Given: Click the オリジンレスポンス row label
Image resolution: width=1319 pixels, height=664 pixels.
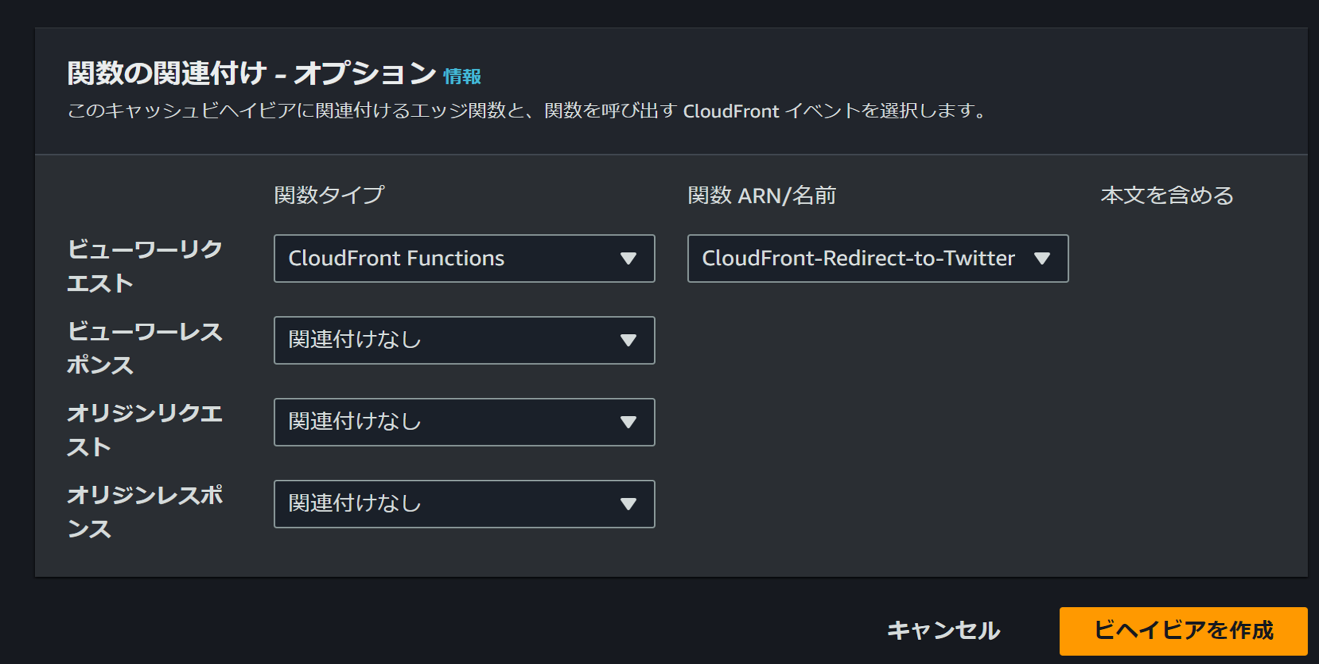Looking at the screenshot, I should (x=144, y=512).
